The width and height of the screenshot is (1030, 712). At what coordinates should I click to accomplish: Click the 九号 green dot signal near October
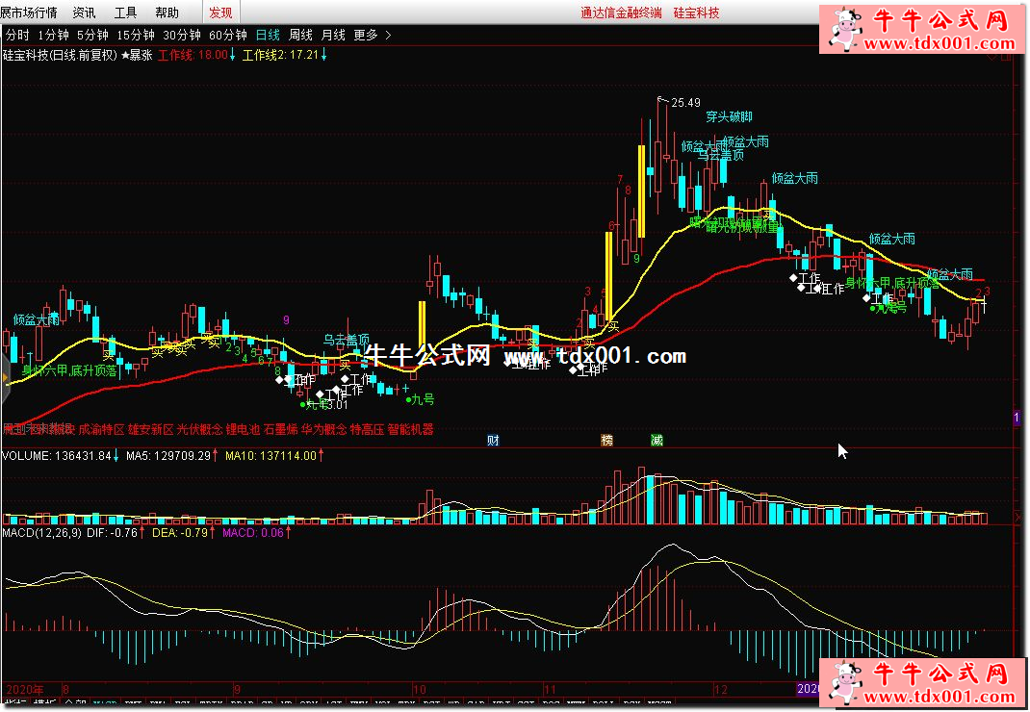[421, 398]
